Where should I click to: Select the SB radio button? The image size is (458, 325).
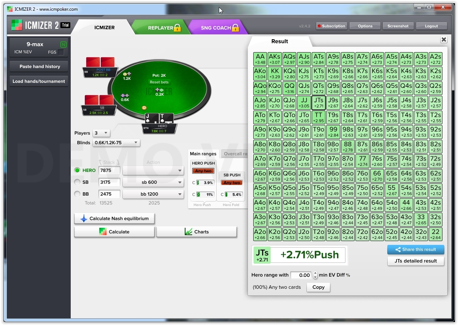(x=77, y=182)
